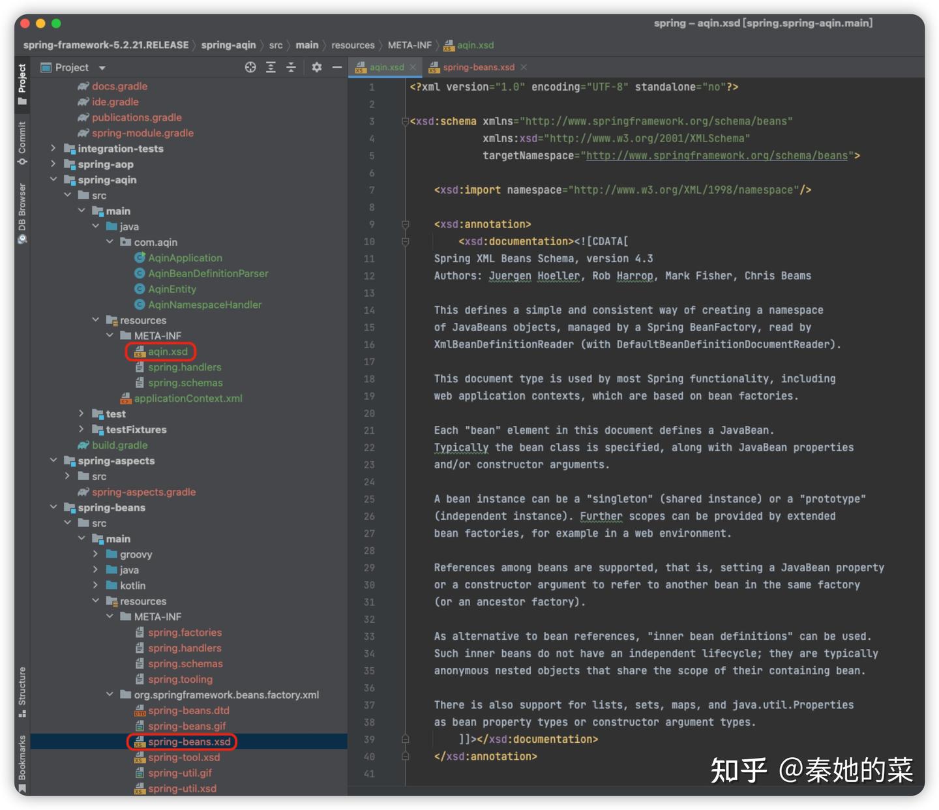
Task: Expand the kotlin folder
Action: [95, 586]
